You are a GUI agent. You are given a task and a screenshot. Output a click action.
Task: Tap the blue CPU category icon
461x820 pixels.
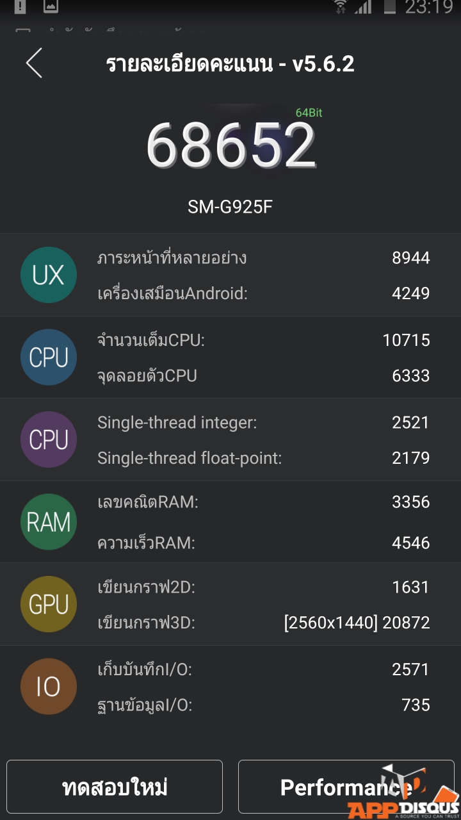tap(49, 357)
